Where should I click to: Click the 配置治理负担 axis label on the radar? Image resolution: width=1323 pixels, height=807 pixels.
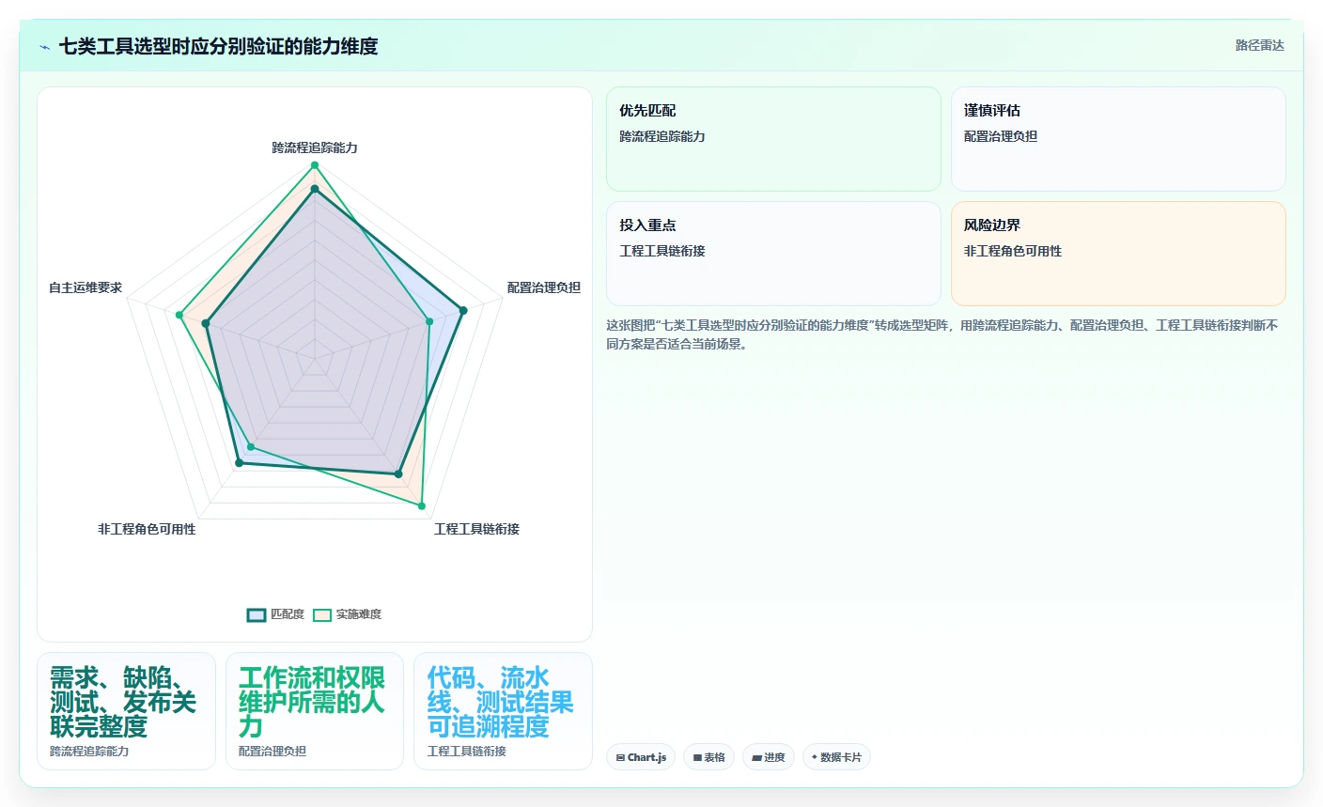tap(544, 287)
